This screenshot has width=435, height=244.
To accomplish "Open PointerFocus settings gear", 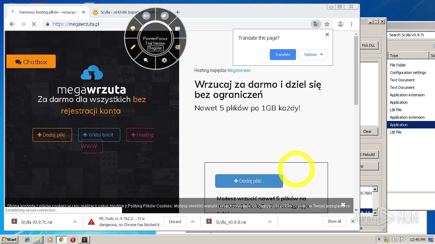I will pyautogui.click(x=164, y=60).
